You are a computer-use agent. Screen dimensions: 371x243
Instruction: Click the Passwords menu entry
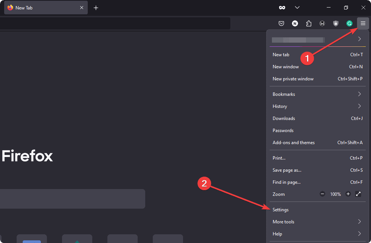pyautogui.click(x=283, y=130)
